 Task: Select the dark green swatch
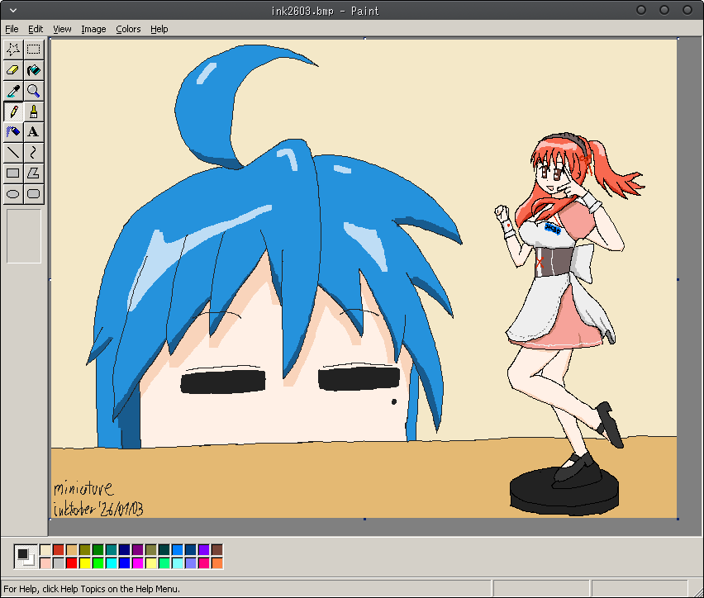coord(98,550)
